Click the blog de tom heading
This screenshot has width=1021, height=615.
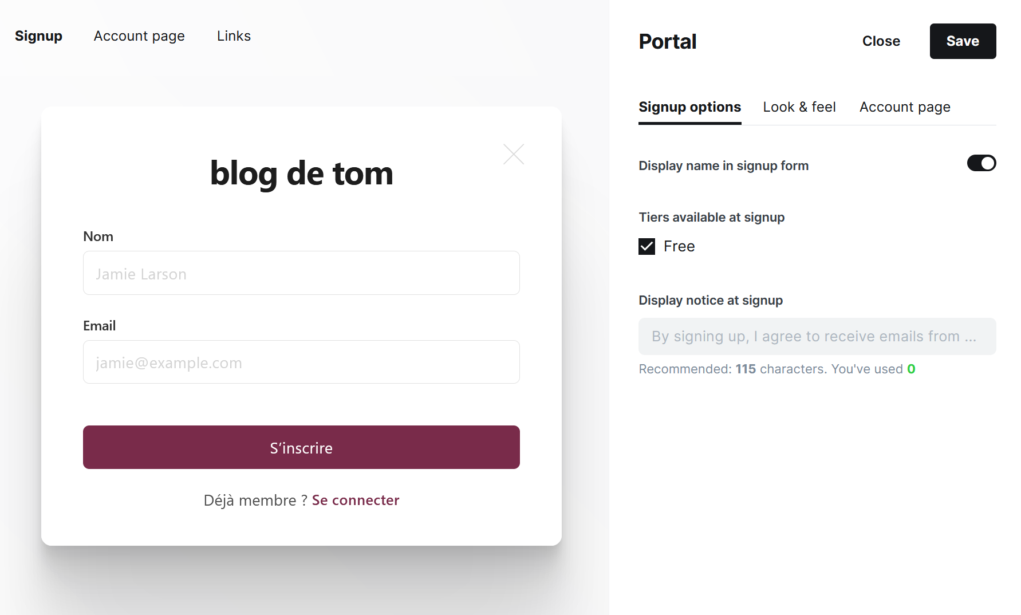click(301, 173)
